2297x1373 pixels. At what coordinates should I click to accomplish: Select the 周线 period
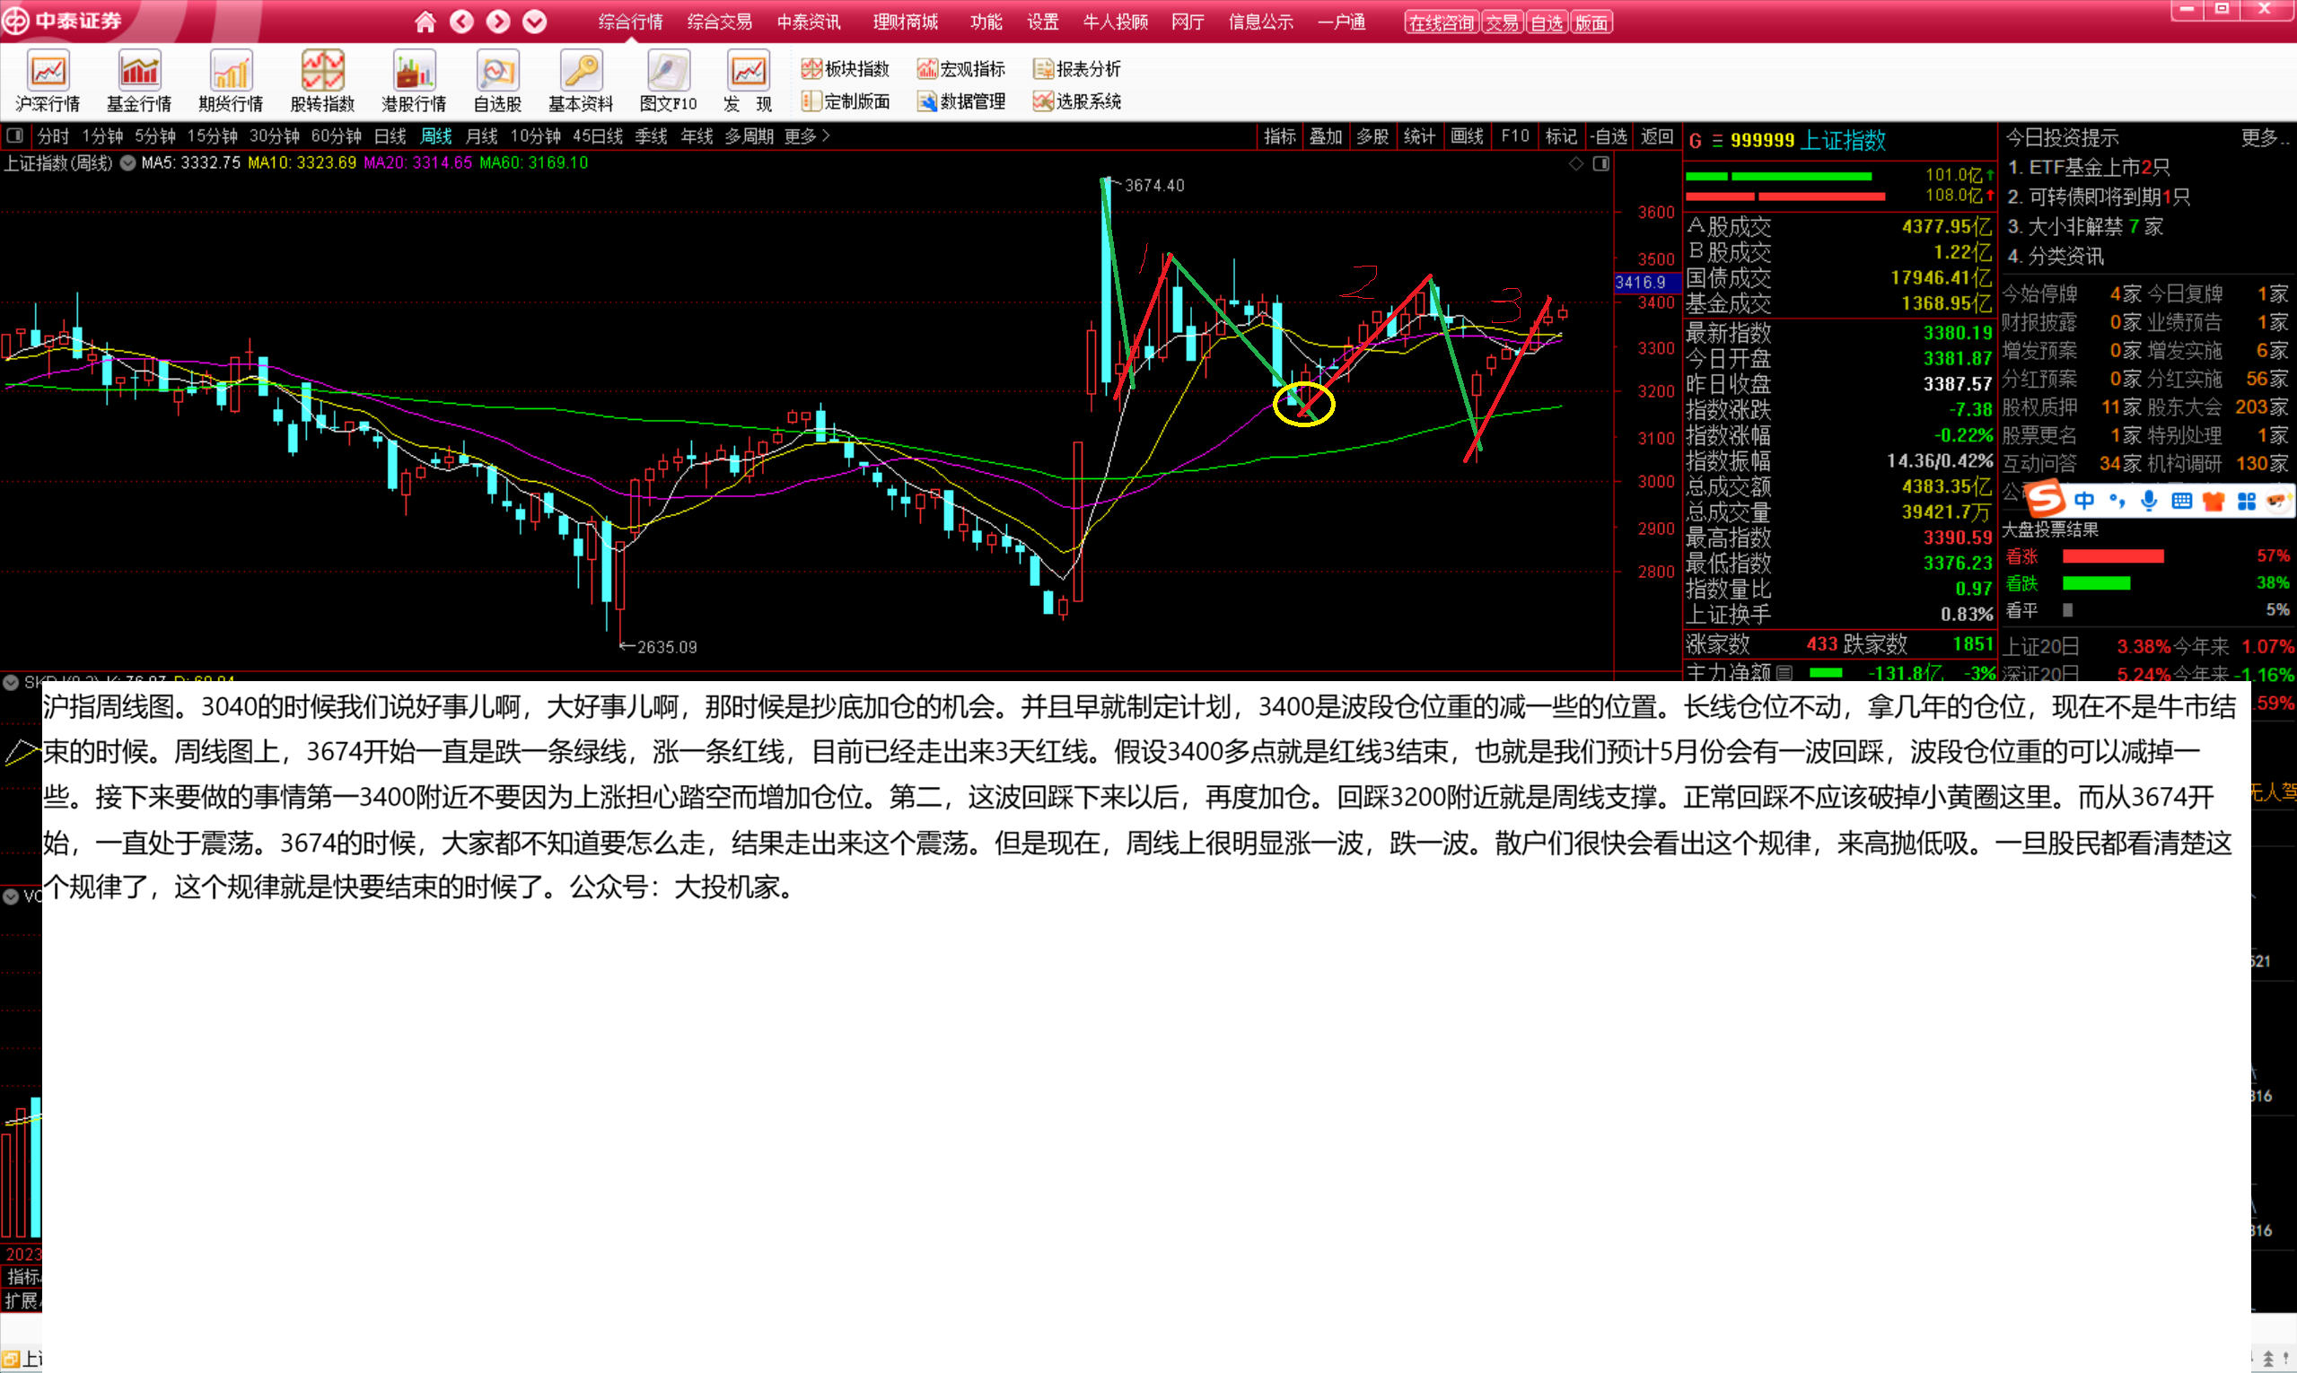click(436, 136)
